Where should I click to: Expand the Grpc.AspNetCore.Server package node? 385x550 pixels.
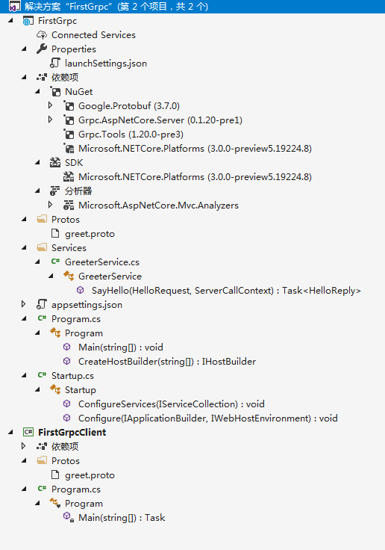[51, 120]
